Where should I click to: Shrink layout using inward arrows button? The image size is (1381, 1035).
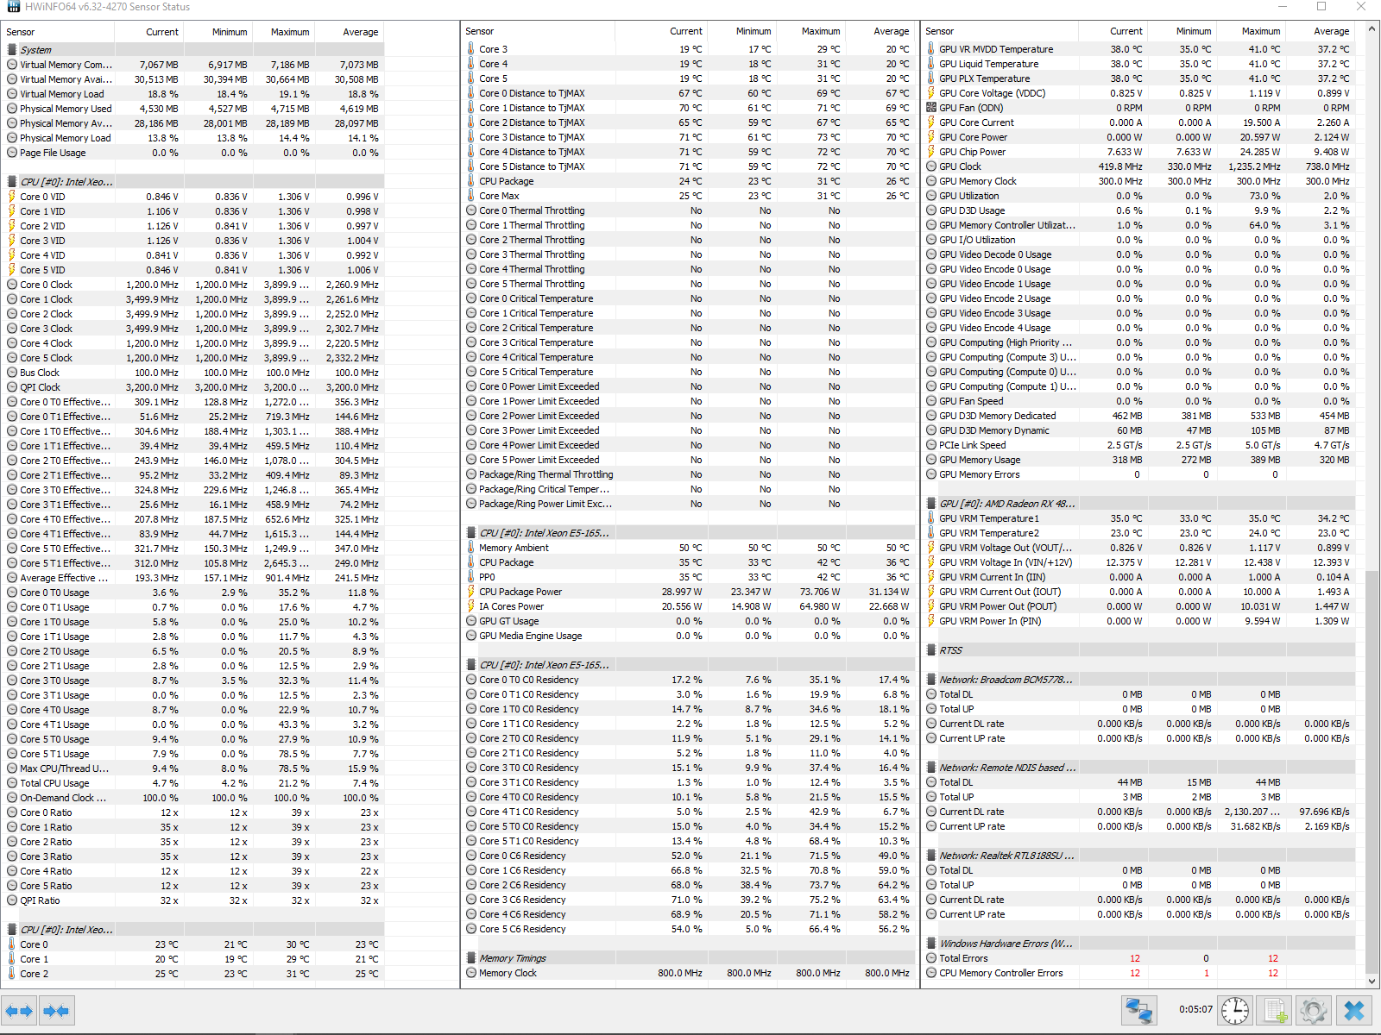point(56,1010)
